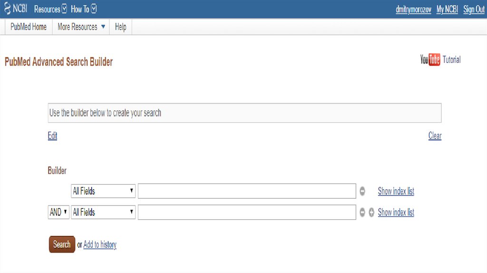The image size is (487, 273).
Task: Open the Help tab
Action: pos(120,27)
